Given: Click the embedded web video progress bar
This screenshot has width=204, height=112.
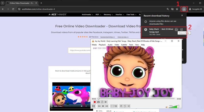Looking at the screenshot, I should pos(71,108).
